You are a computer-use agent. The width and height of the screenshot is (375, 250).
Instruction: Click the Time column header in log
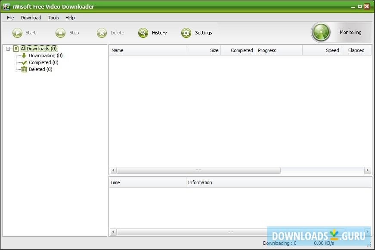(148, 182)
